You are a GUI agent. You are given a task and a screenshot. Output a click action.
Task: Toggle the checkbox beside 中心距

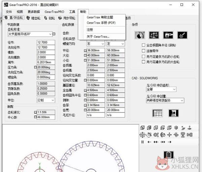click(x=35, y=117)
